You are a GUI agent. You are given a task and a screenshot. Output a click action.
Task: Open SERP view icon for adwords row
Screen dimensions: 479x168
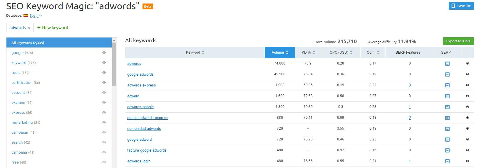pyautogui.click(x=447, y=64)
